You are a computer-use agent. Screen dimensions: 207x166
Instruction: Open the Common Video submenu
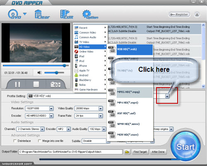point(90,32)
